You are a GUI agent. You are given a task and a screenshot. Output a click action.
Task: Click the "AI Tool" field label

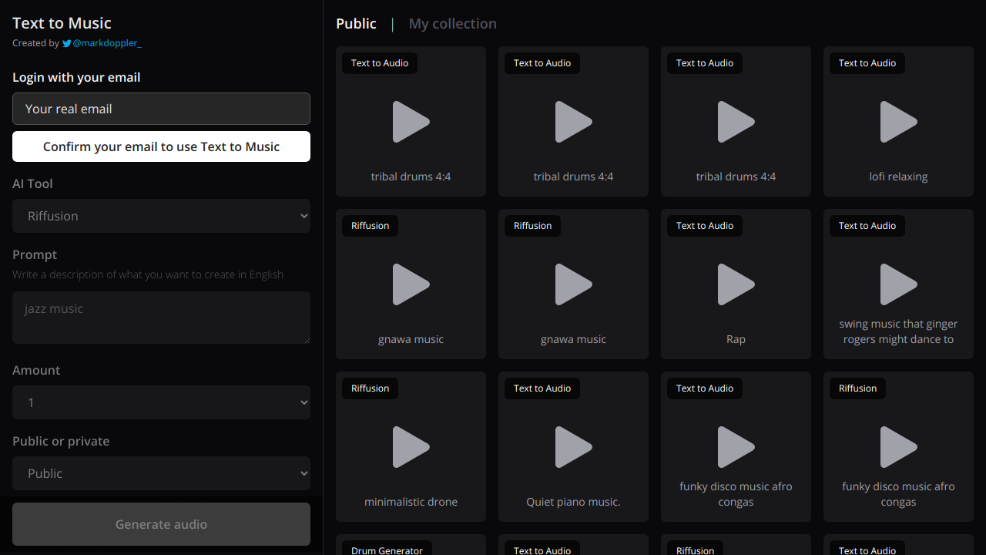[x=32, y=183]
